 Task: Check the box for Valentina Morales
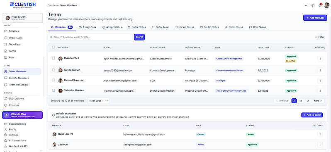pos(54,90)
